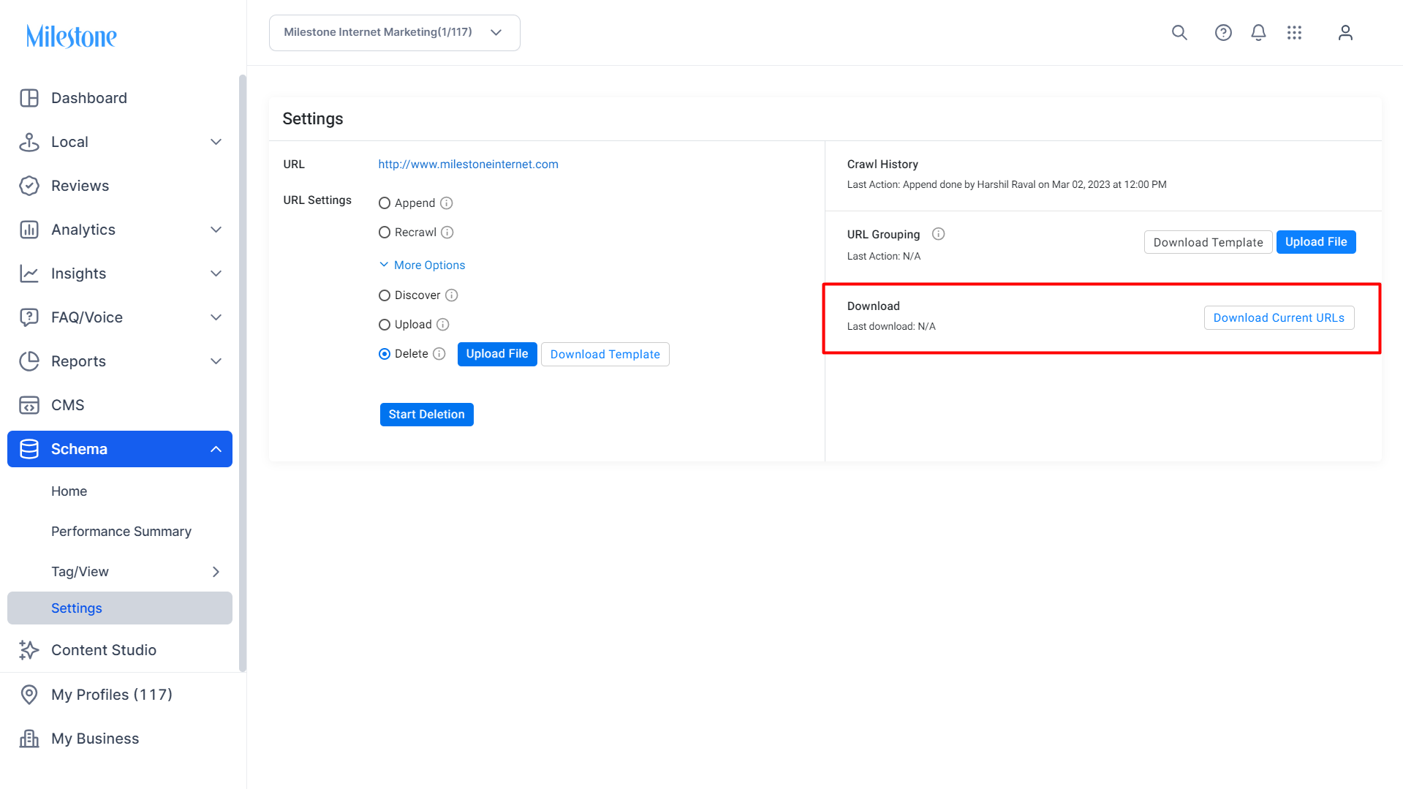Screen dimensions: 1403x789
Task: Click Download Current URLs button
Action: [1279, 317]
